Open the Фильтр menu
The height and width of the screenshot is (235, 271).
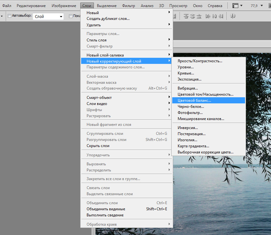[x=129, y=6]
